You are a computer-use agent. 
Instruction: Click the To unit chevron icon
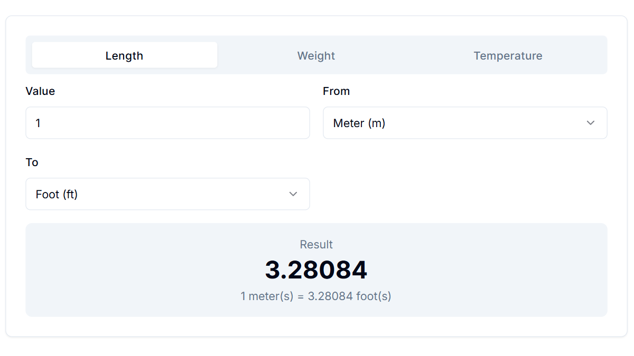(293, 194)
